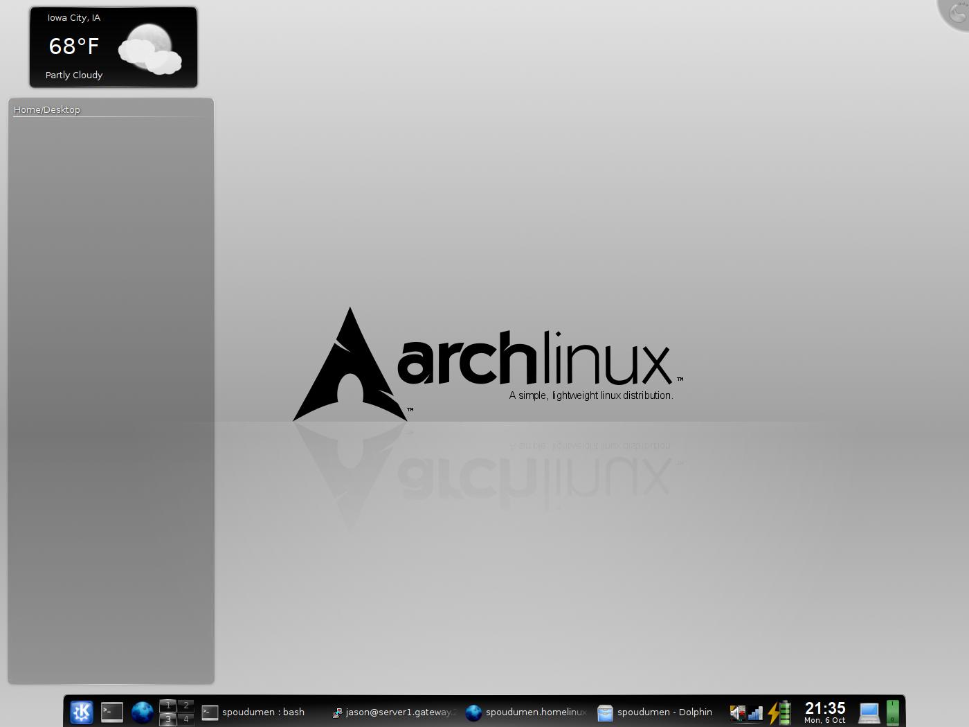Activate the 'spoudumen - Dolphin' taskbar entry
The width and height of the screenshot is (969, 727).
coord(658,712)
